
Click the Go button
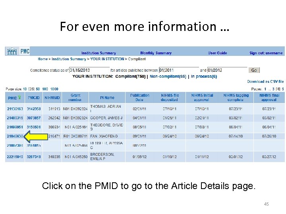pyautogui.click(x=254, y=70)
